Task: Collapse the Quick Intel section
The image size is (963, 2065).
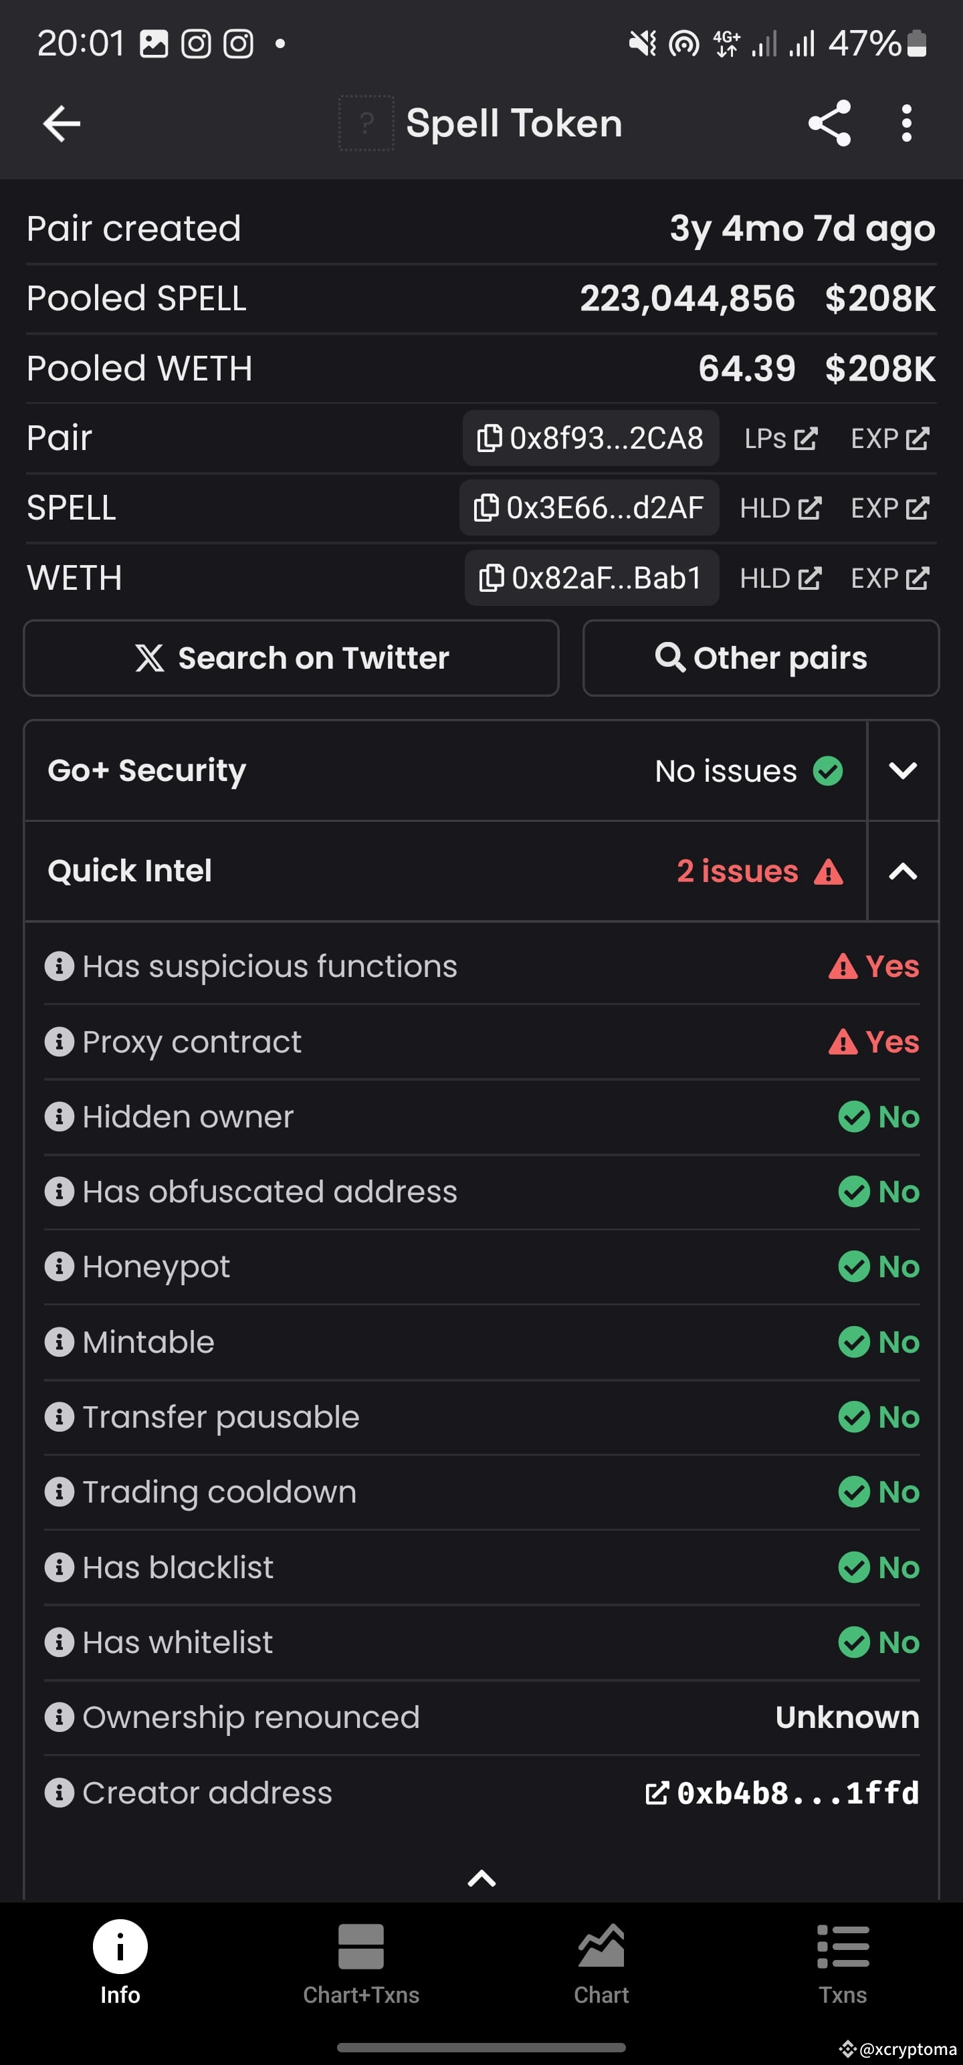Action: coord(903,871)
